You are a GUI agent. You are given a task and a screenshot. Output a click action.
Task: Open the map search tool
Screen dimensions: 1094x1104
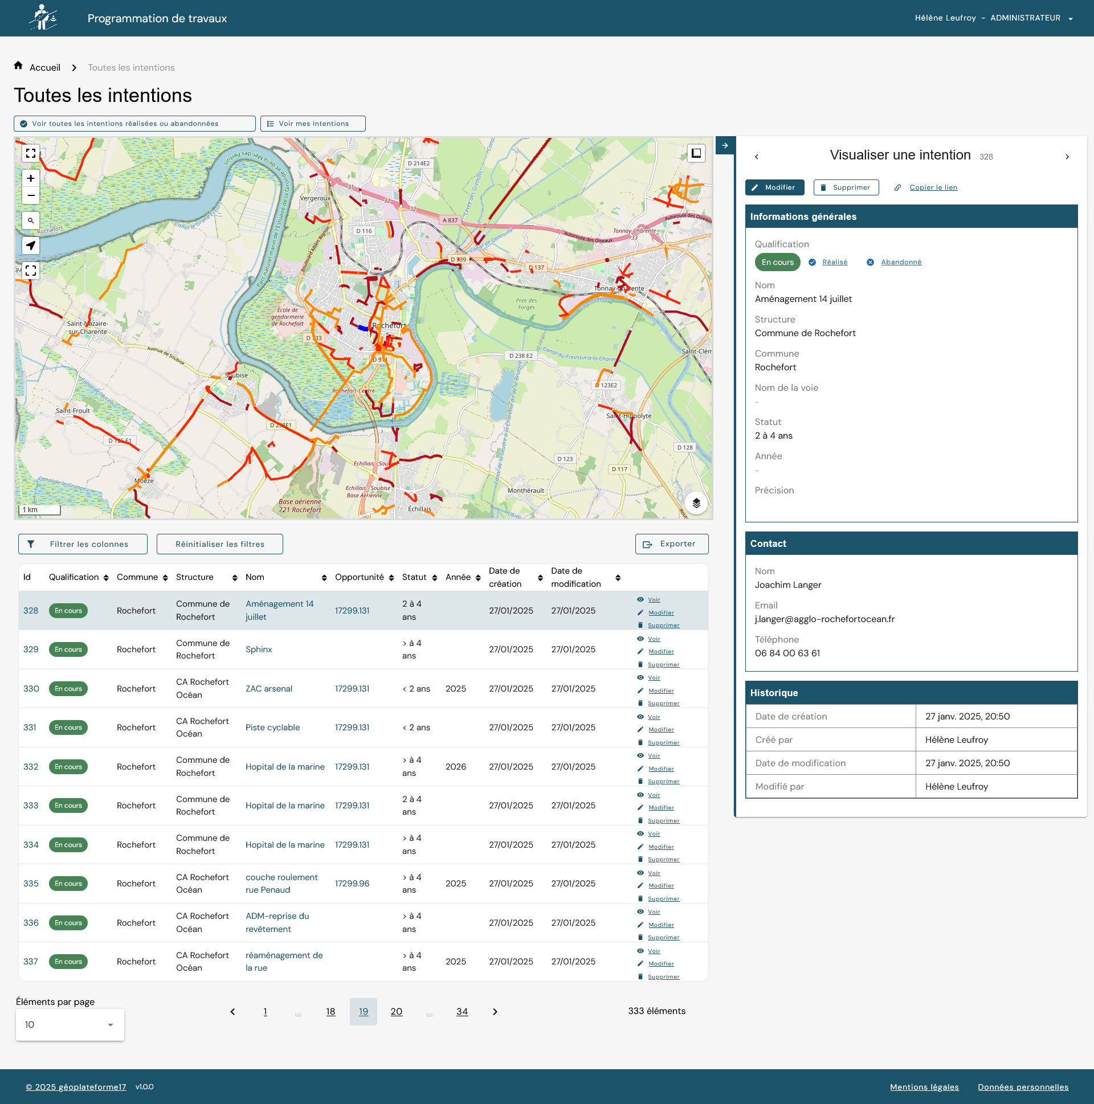click(x=31, y=220)
